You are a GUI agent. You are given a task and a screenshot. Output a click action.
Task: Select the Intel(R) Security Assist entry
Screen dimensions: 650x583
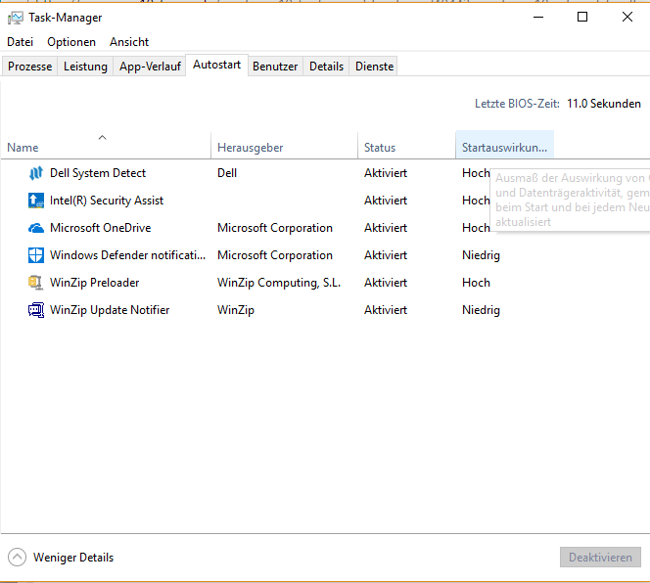pyautogui.click(x=107, y=201)
